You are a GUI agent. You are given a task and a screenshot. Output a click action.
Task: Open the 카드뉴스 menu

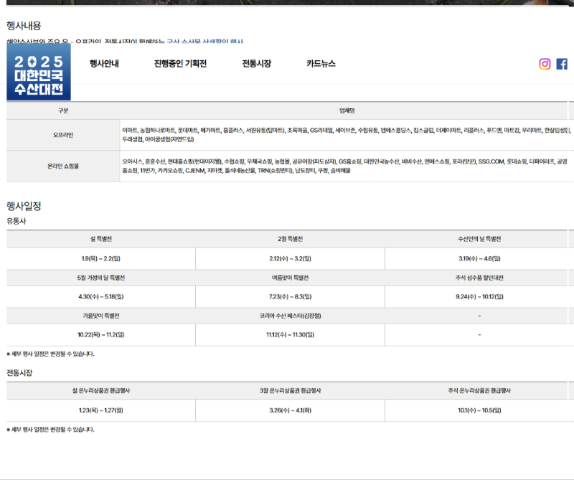point(321,63)
